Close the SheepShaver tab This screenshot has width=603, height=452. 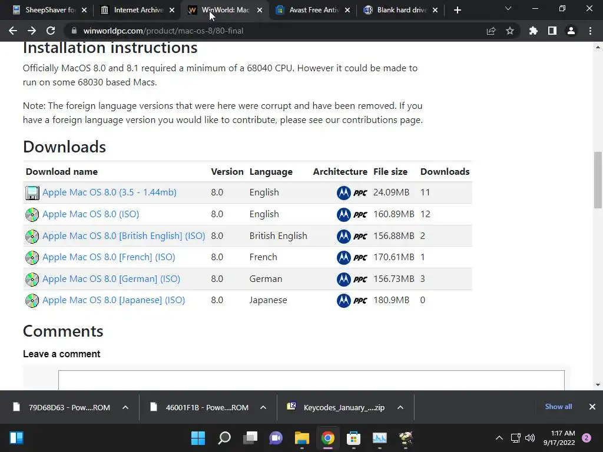(x=84, y=10)
